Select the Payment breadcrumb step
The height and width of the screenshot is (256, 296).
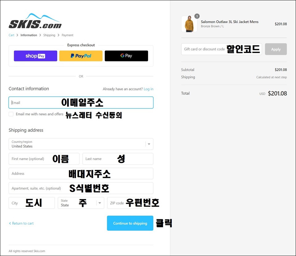point(68,35)
